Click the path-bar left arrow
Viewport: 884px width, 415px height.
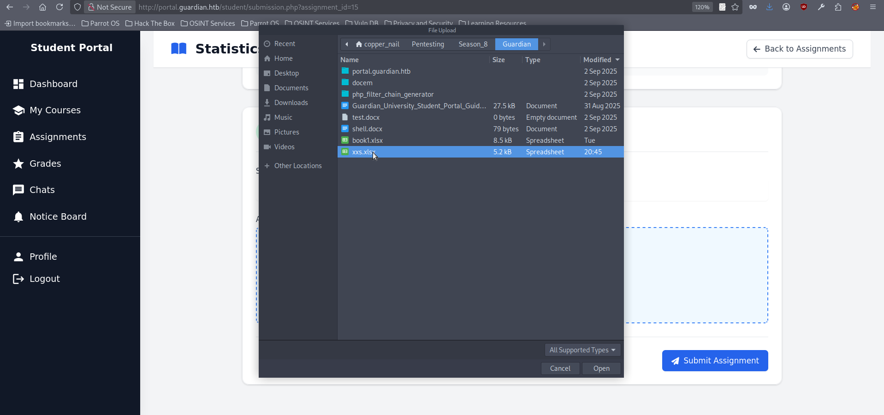[347, 44]
